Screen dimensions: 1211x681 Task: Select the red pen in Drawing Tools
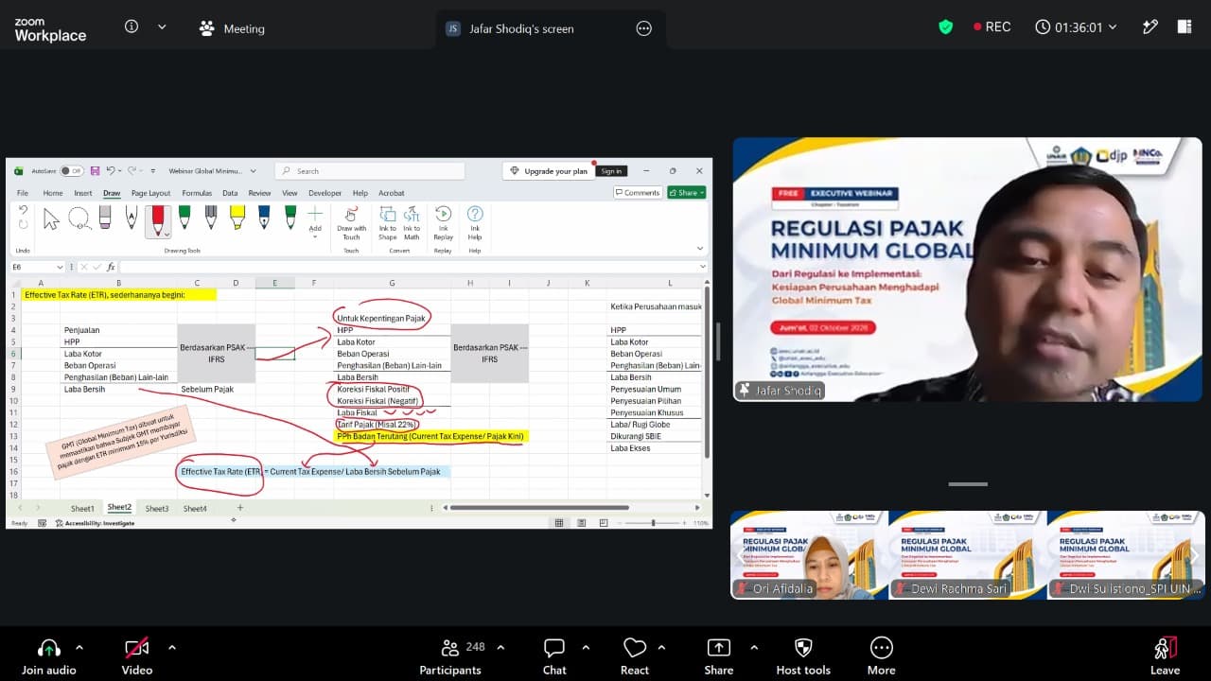(x=158, y=219)
